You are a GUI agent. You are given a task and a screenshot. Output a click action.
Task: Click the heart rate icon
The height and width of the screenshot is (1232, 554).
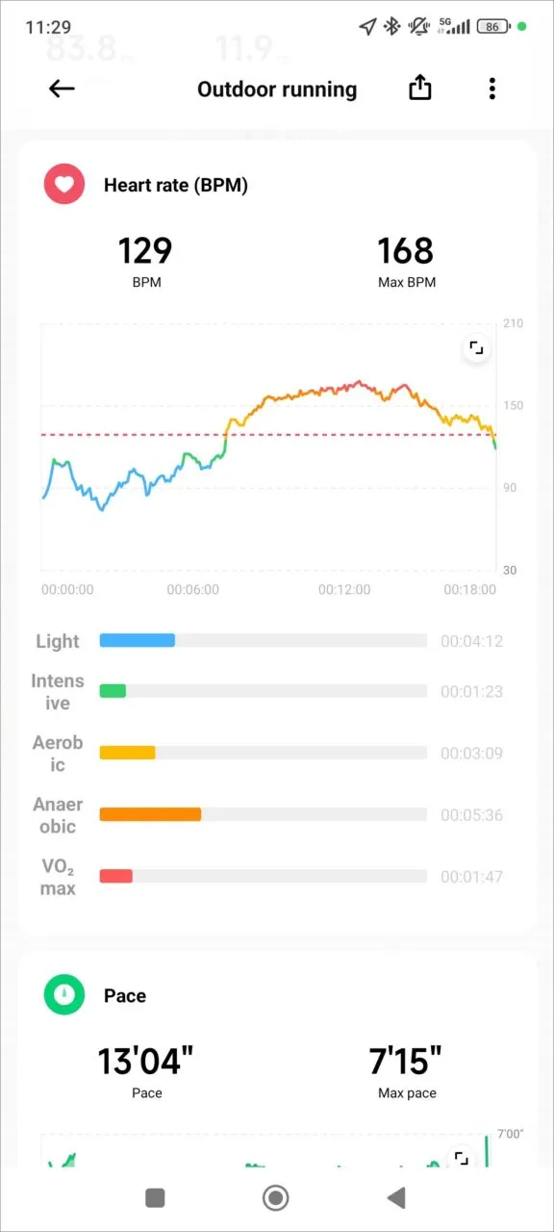click(63, 184)
